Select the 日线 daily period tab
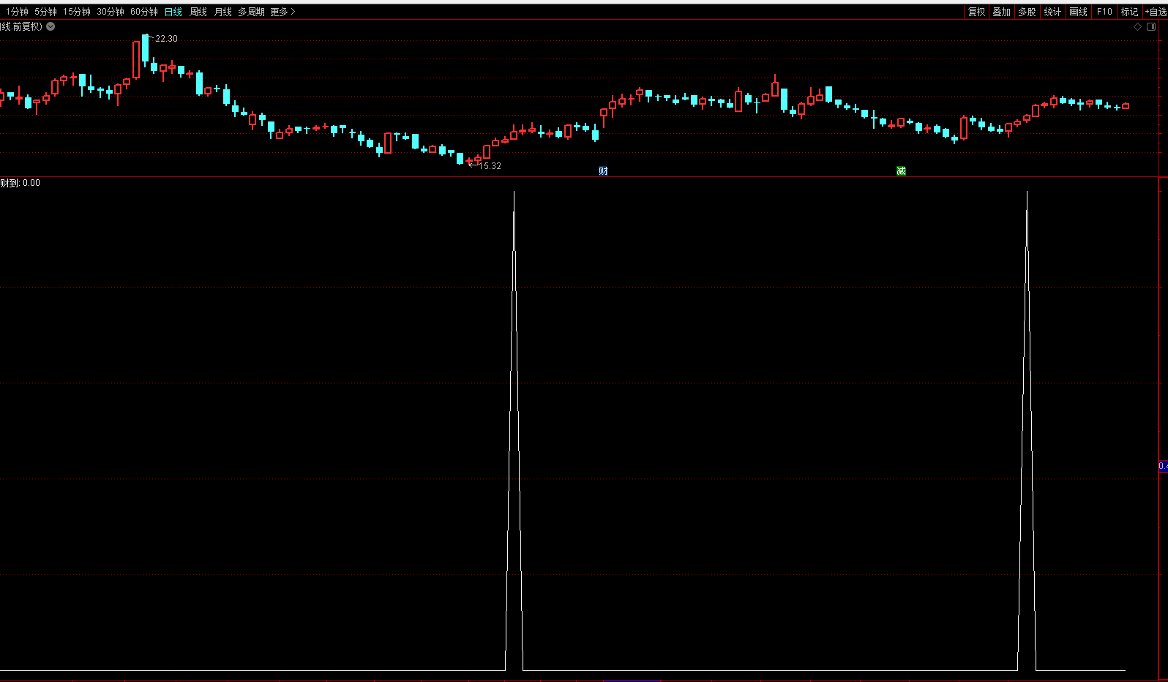 [173, 12]
